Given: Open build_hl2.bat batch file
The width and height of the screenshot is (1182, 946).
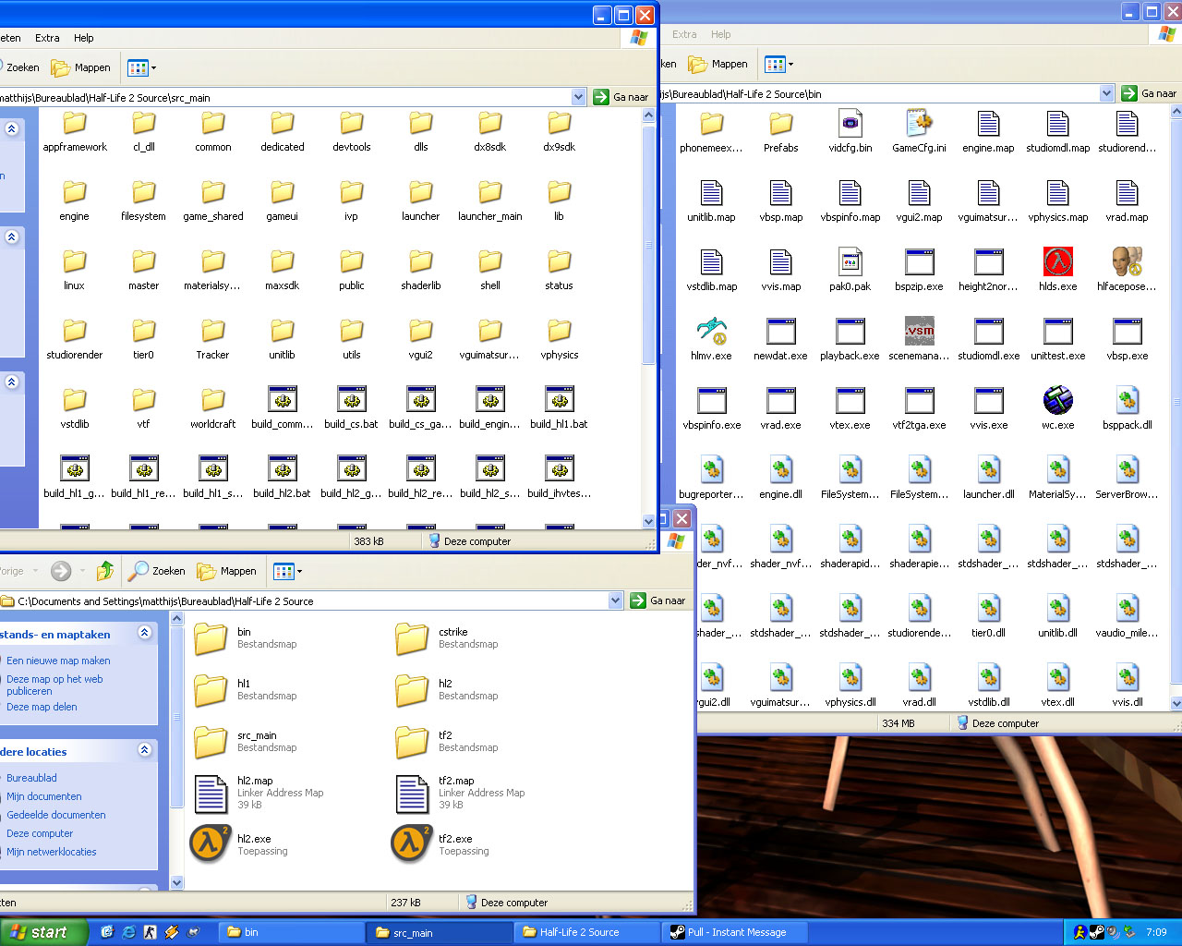Looking at the screenshot, I should point(282,469).
